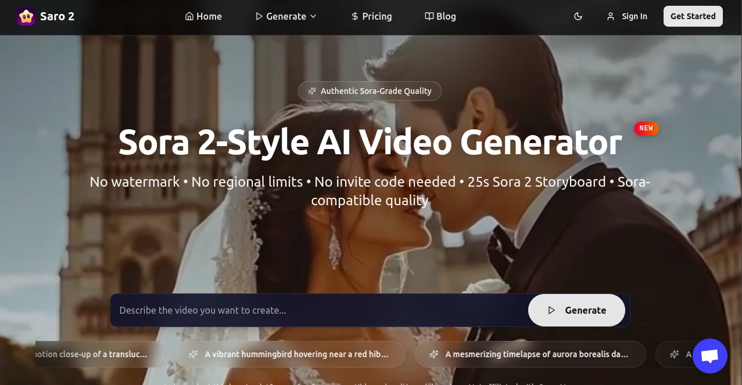Click the sparkle icon on the hummingbird prompt chip

coord(193,354)
